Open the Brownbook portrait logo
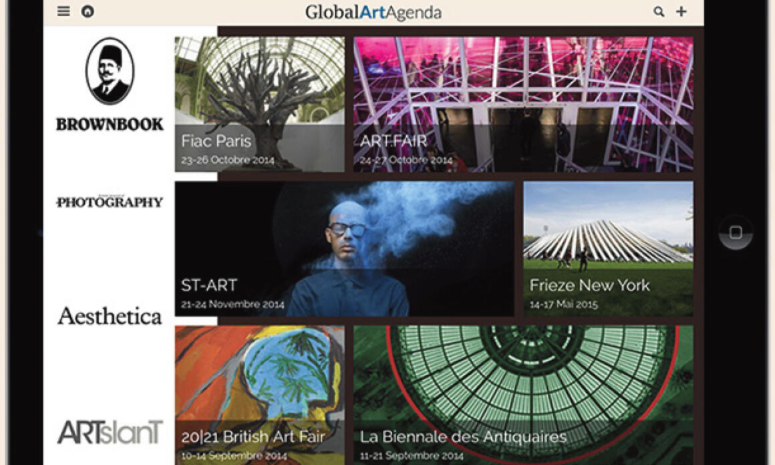Viewport: 775px width, 465px height. tap(110, 71)
